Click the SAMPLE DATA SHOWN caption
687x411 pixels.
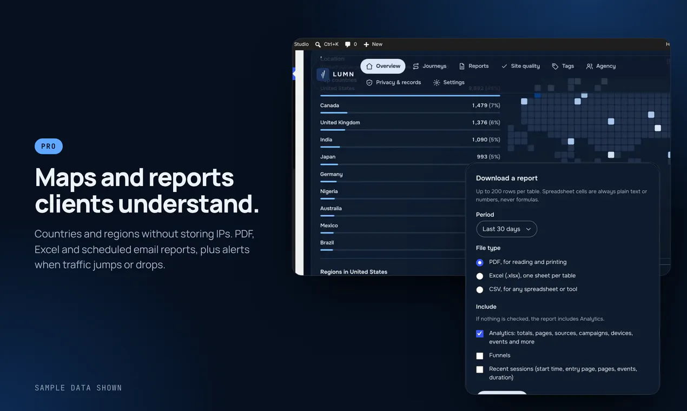click(78, 388)
